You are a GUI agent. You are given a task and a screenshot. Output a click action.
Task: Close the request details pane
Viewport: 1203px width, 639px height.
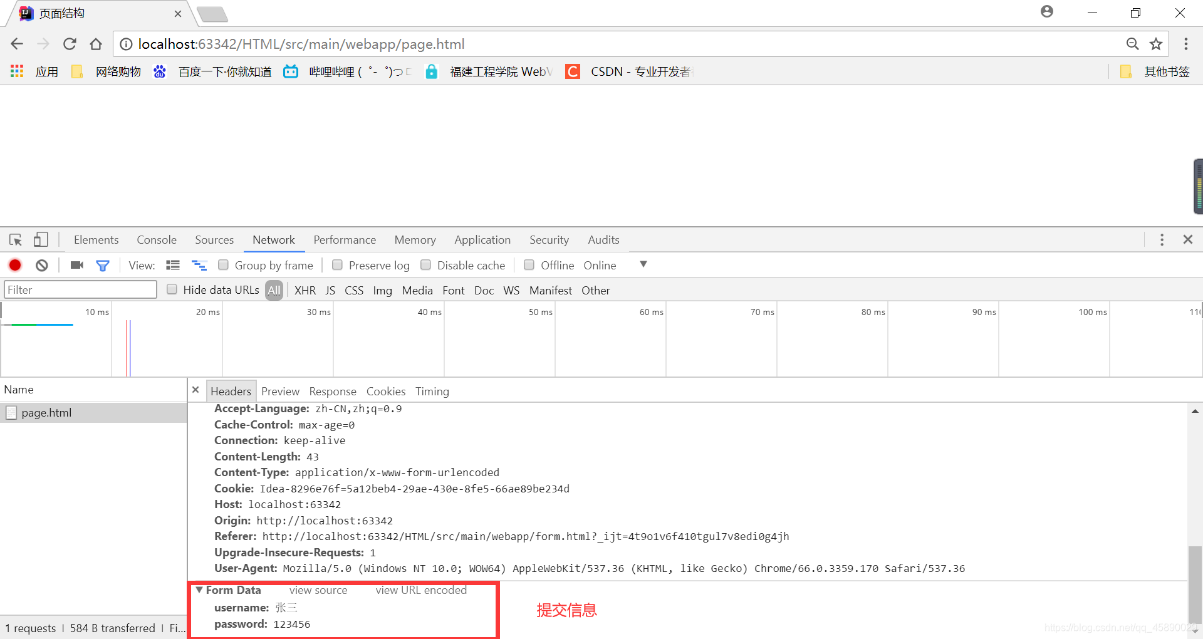[x=195, y=390]
